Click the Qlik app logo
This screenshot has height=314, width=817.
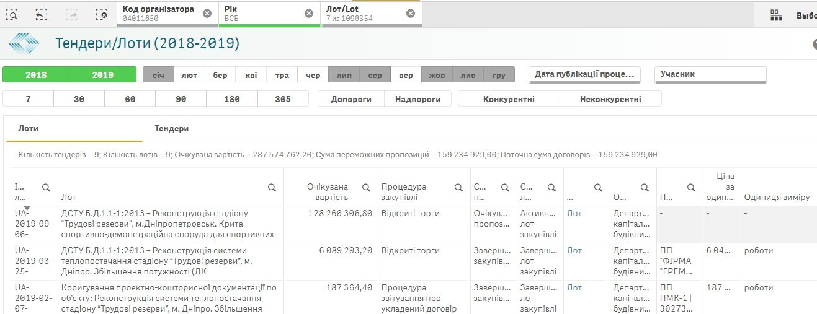click(x=24, y=43)
